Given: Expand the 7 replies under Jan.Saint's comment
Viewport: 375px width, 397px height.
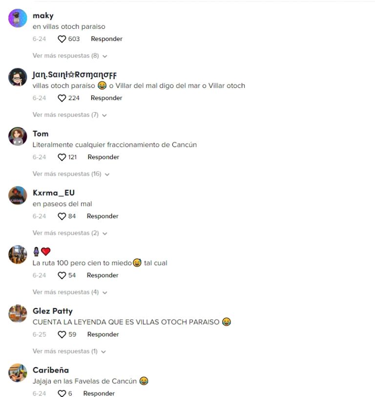Looking at the screenshot, I should tap(70, 115).
